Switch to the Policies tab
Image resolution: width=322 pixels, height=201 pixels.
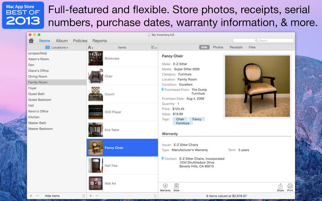click(x=80, y=41)
